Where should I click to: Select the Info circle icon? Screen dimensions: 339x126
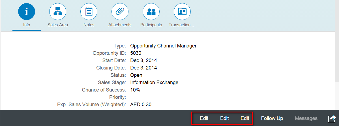[27, 12]
